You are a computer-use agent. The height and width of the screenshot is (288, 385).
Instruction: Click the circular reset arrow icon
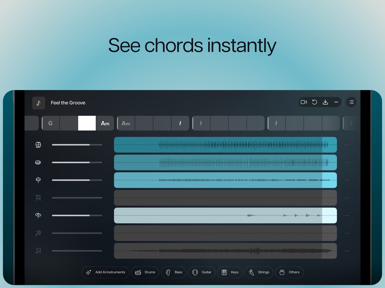[x=315, y=102]
